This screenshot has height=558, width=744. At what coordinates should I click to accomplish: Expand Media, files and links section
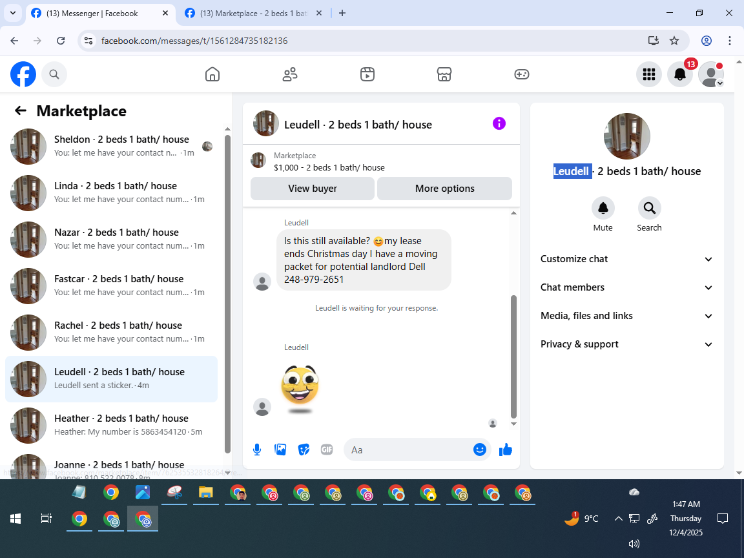point(626,316)
